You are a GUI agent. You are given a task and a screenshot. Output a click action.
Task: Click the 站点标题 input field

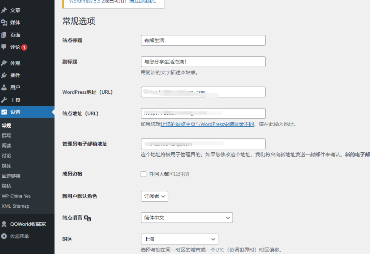click(x=203, y=41)
